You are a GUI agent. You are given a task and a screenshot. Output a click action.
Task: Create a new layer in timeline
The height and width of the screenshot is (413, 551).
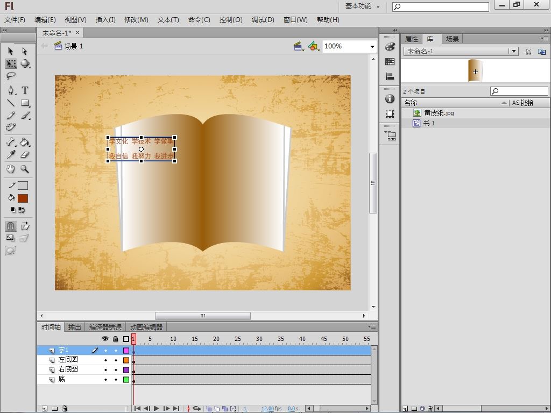[45, 409]
